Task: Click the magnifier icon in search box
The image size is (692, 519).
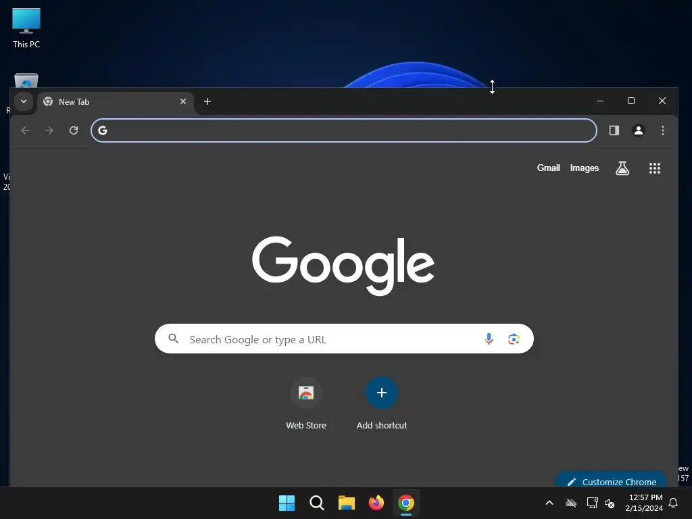Action: (174, 339)
